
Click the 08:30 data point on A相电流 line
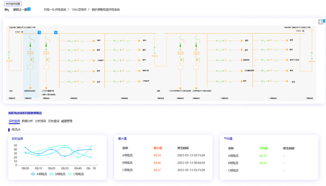pos(65,156)
